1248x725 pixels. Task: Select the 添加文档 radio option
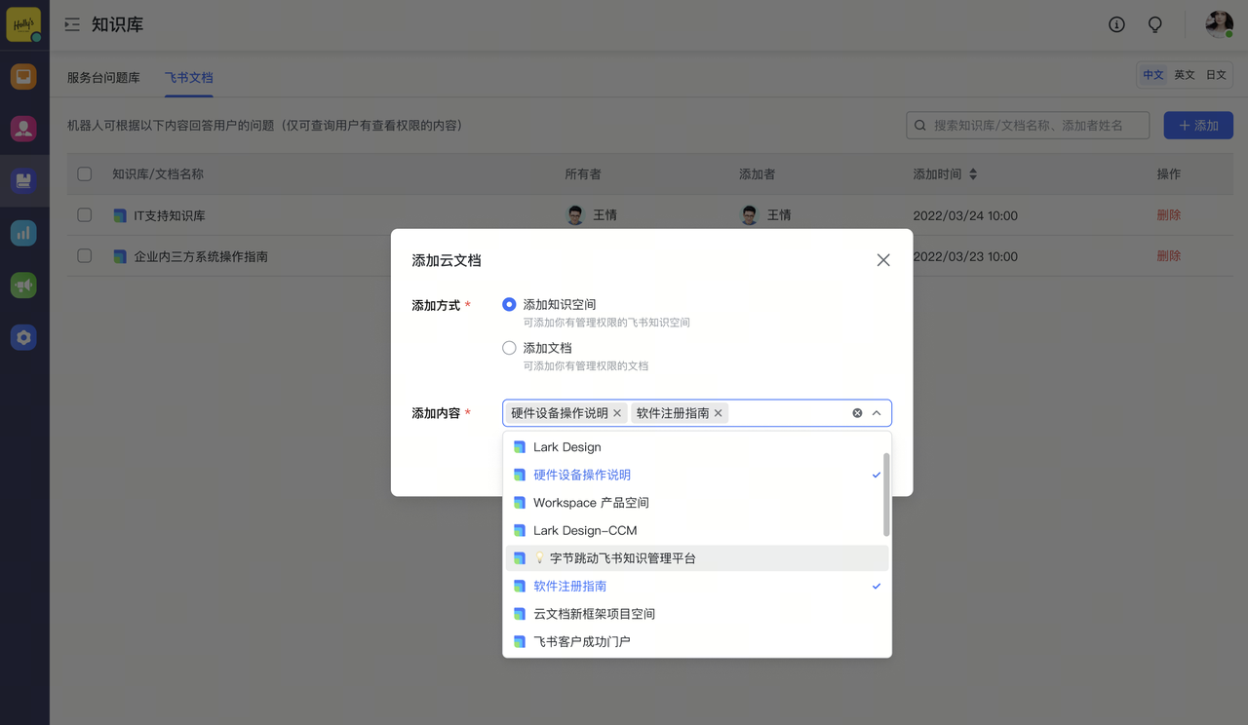pos(509,348)
